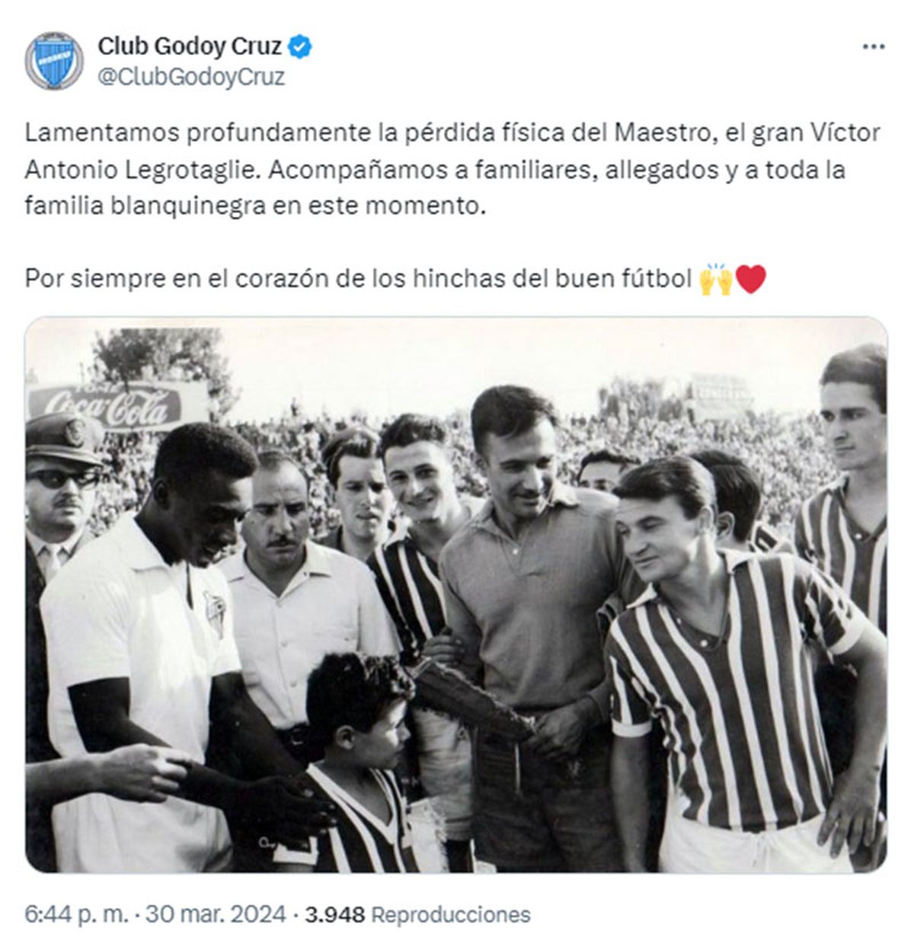The image size is (914, 946).
Task: Open the Club Godoy Cruz profile avatar
Action: (54, 61)
